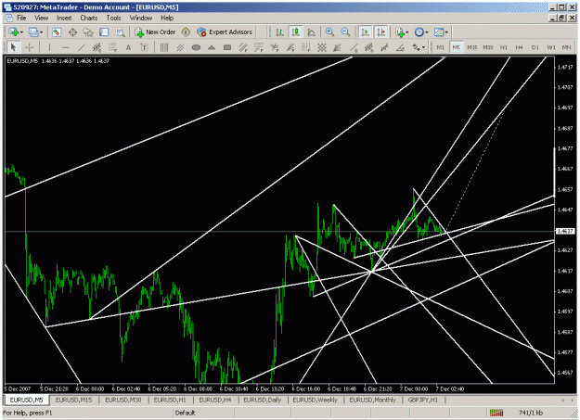The width and height of the screenshot is (580, 420).
Task: Open the Help menu
Action: (167, 18)
